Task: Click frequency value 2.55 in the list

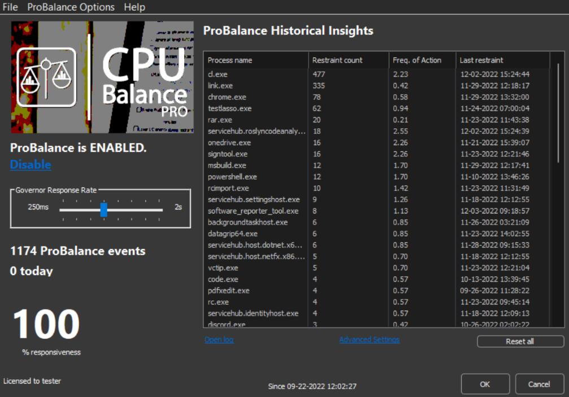Action: [x=401, y=131]
